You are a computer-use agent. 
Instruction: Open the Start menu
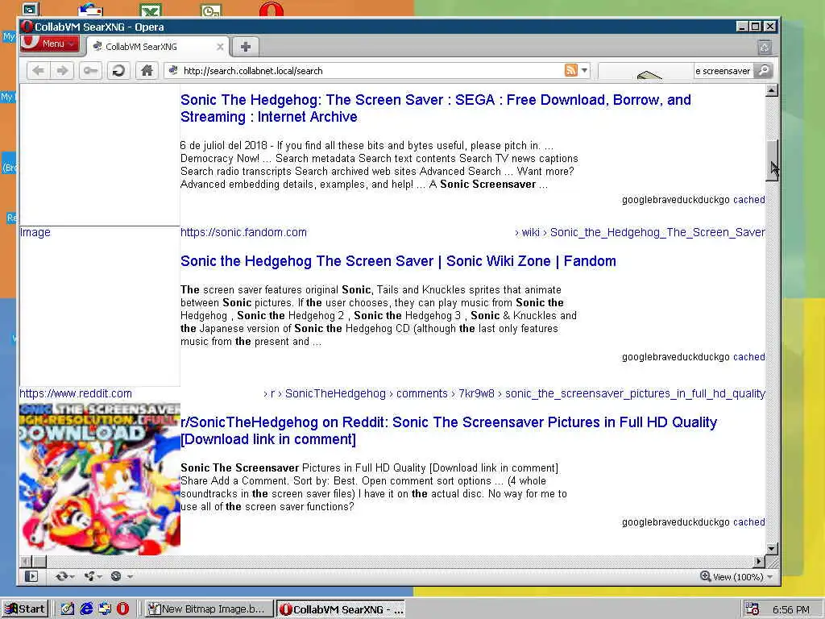click(x=25, y=609)
